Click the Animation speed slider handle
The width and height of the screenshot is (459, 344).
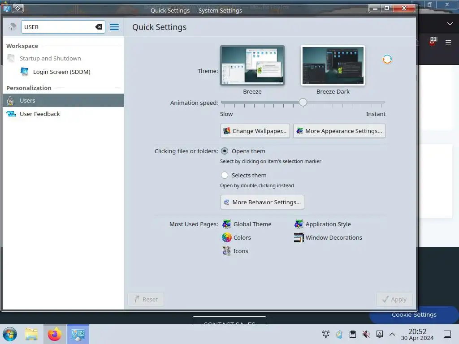(x=303, y=102)
